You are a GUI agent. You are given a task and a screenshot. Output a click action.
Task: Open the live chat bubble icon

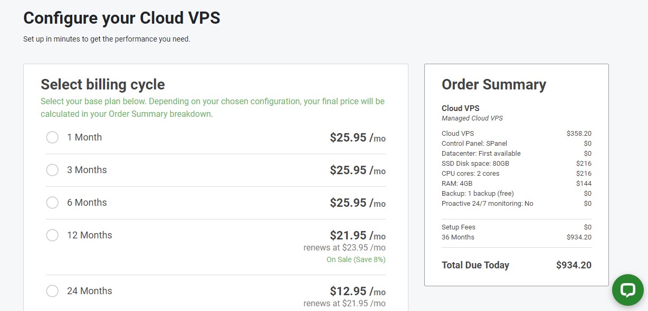pos(627,290)
